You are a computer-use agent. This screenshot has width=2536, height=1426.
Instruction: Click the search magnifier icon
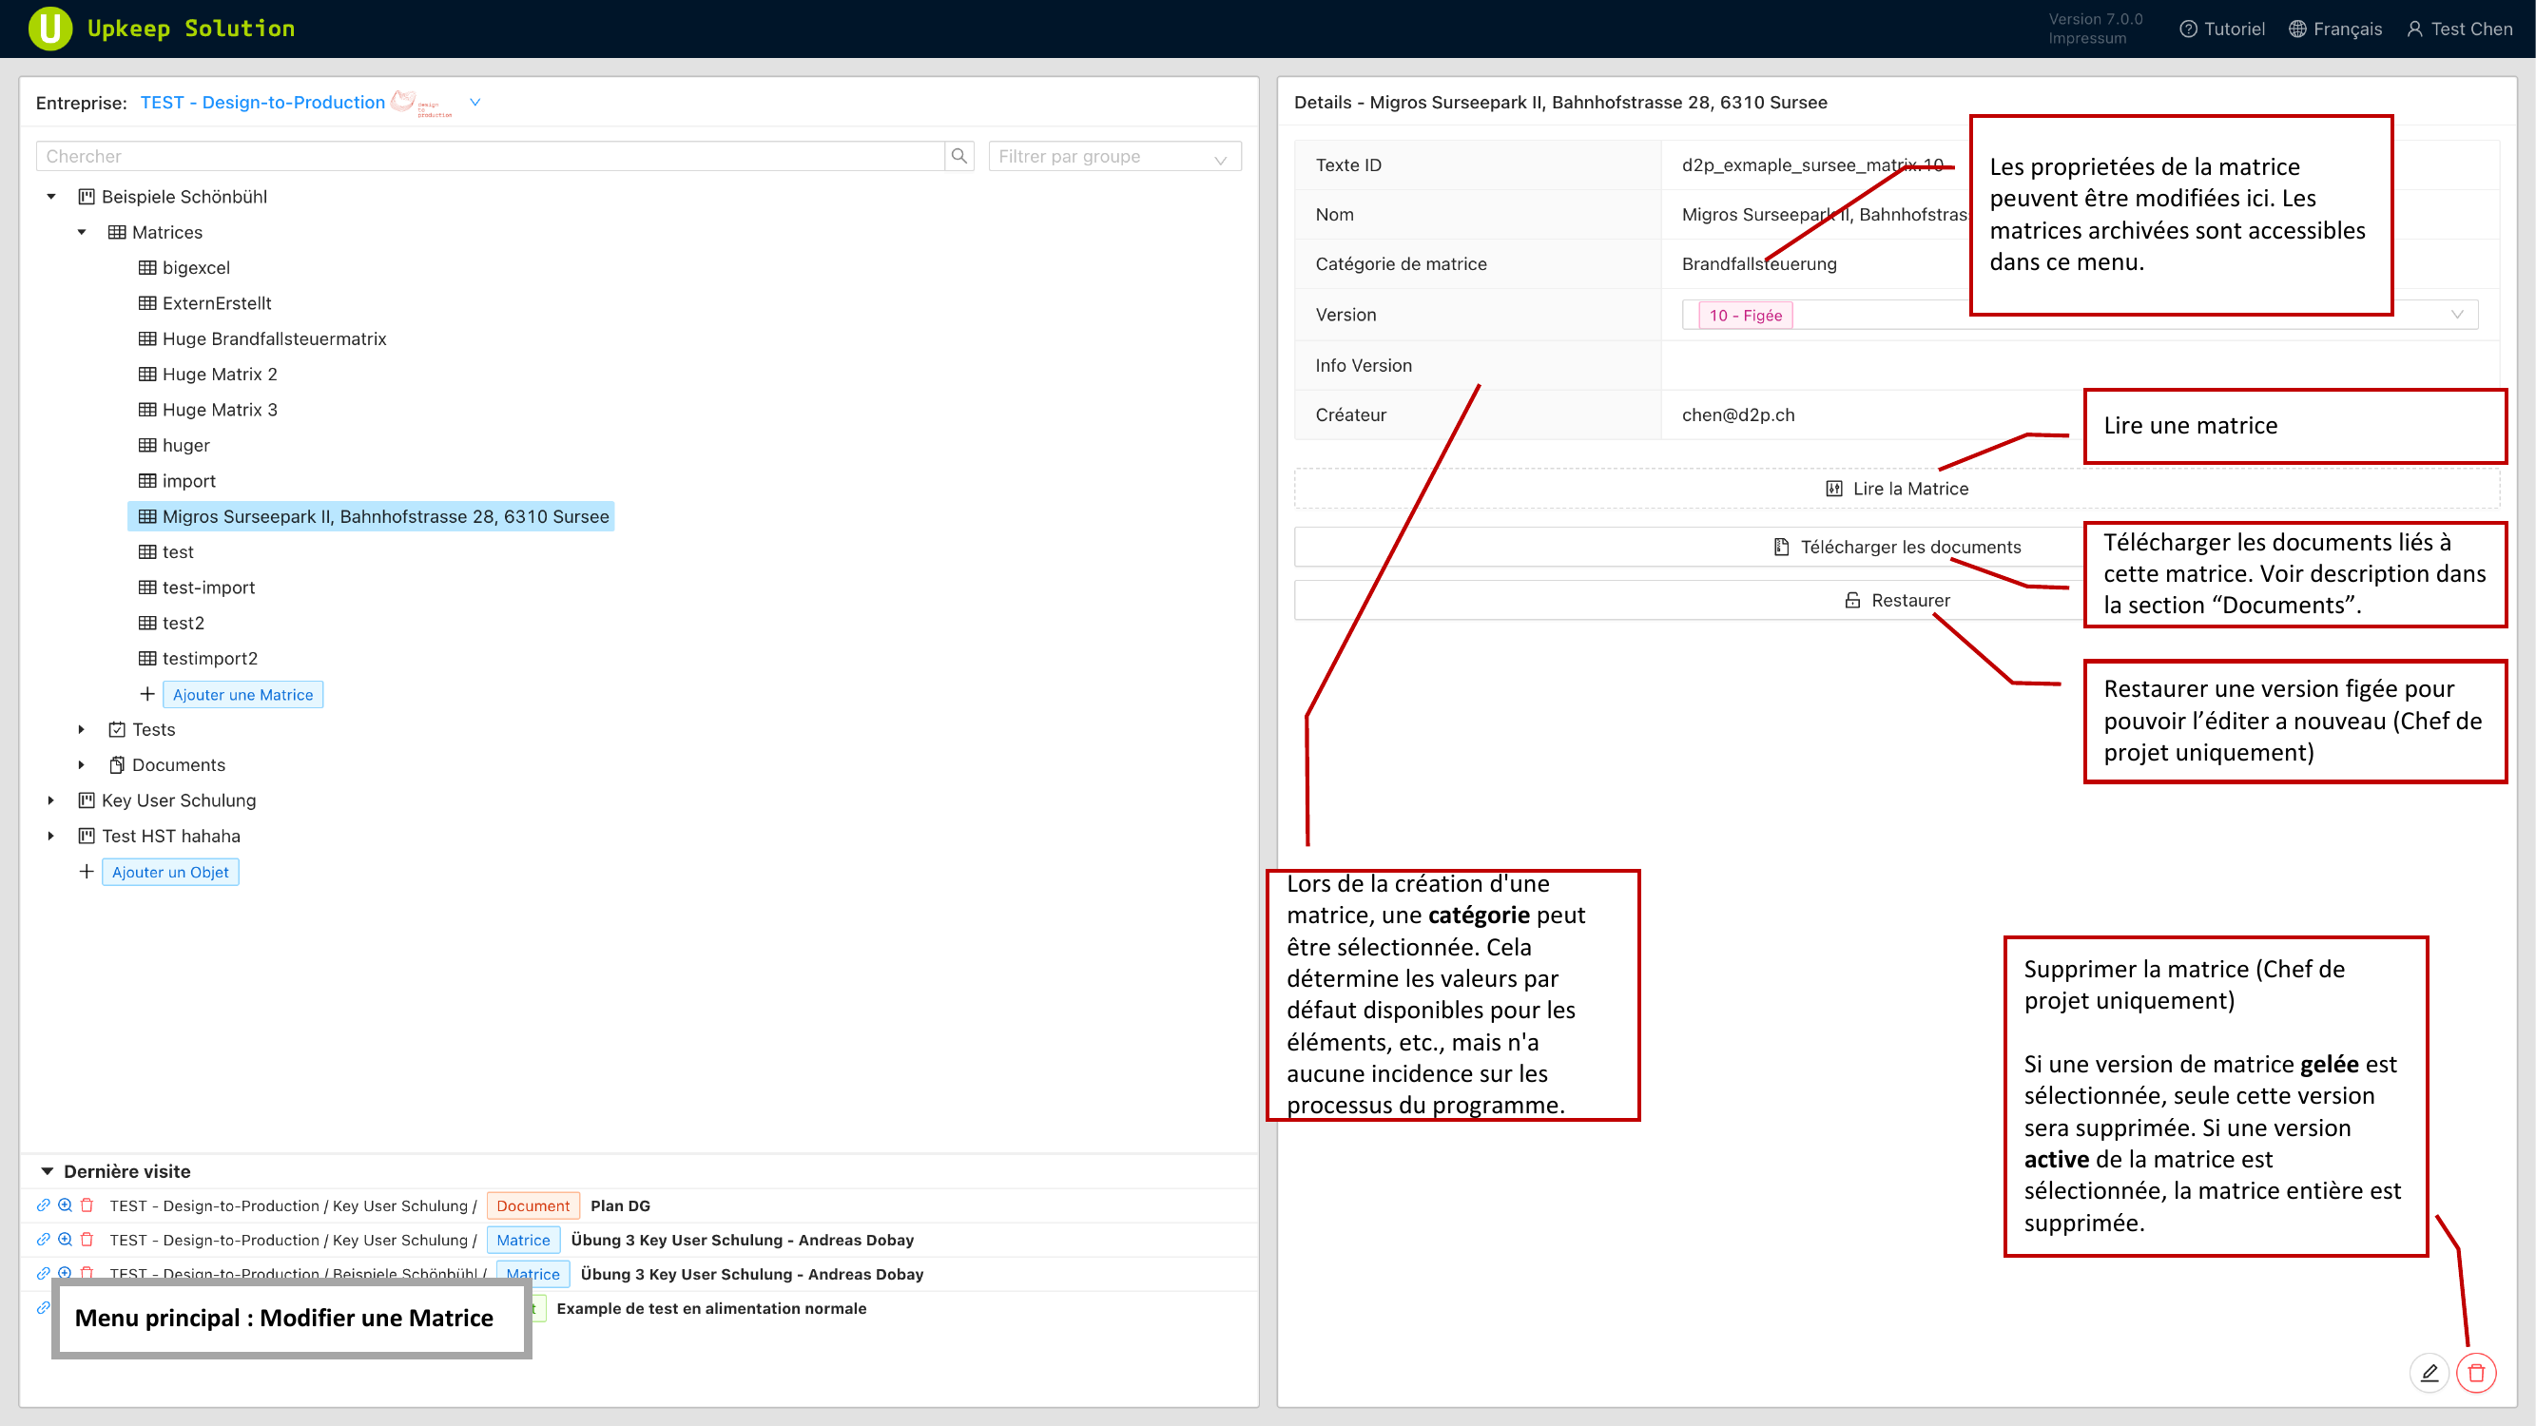point(958,156)
